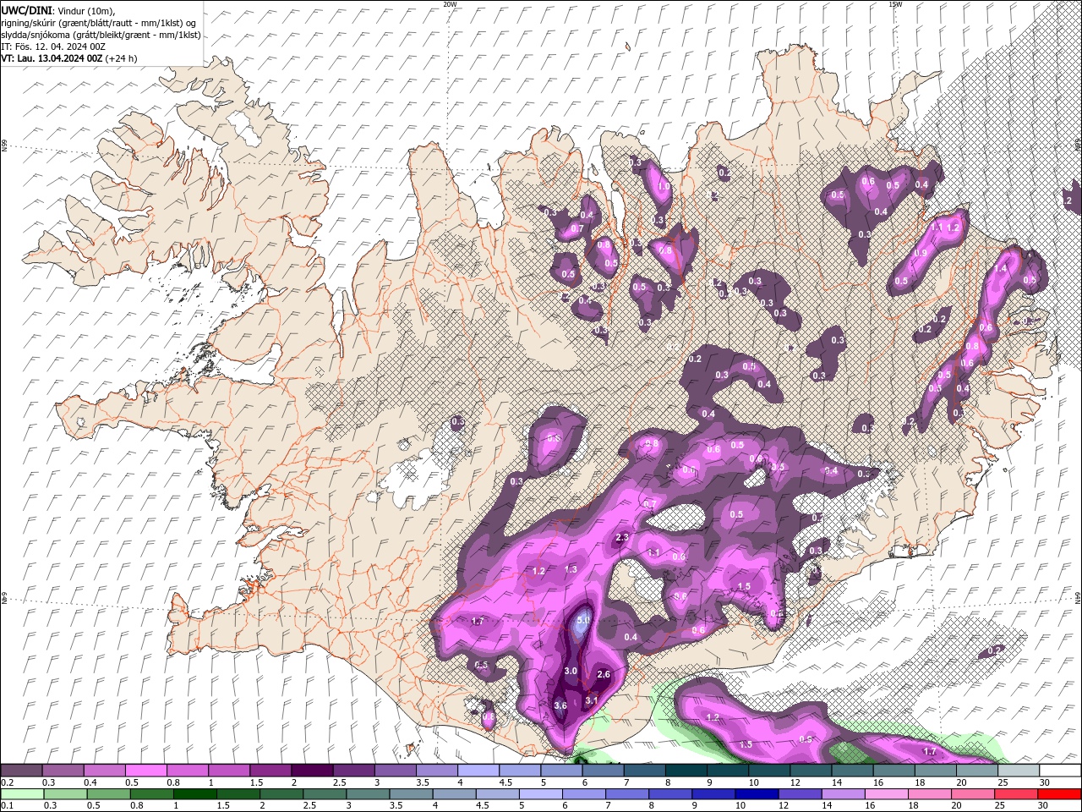Click the "20W" longitude label
Screen dimensions: 1082x812
pyautogui.click(x=450, y=4)
